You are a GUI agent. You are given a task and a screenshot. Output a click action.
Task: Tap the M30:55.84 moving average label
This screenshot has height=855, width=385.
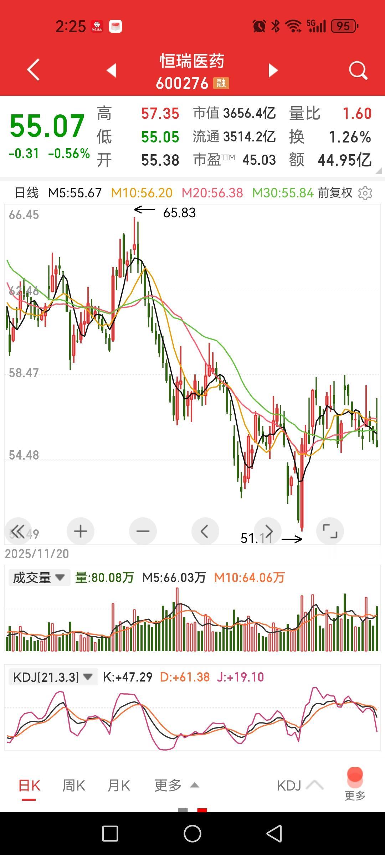[x=283, y=193]
